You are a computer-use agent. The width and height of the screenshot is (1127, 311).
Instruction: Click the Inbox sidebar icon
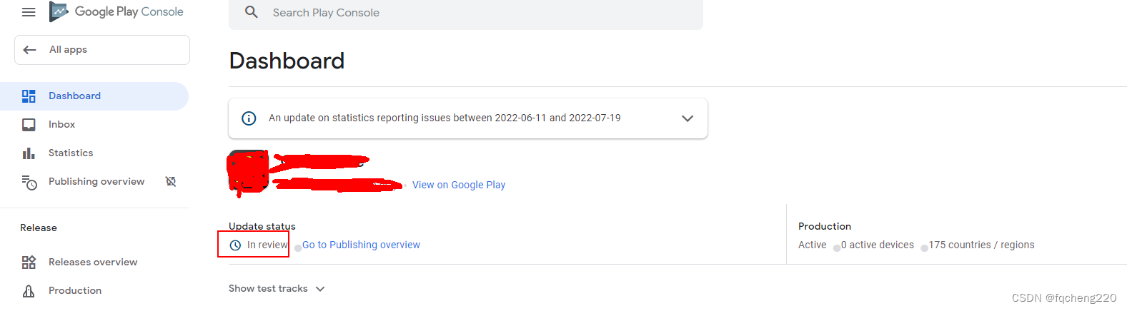(x=29, y=125)
